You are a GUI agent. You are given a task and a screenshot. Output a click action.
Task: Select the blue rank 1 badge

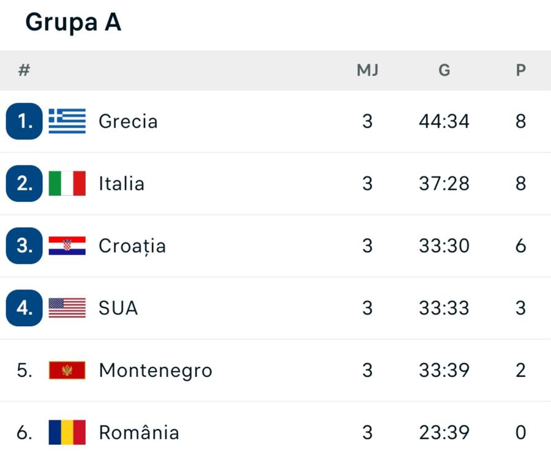pyautogui.click(x=24, y=121)
